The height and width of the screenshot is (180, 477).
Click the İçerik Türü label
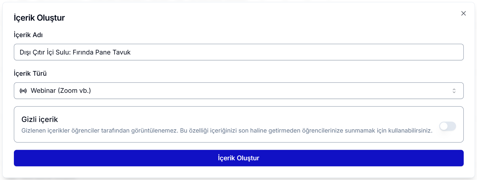30,73
